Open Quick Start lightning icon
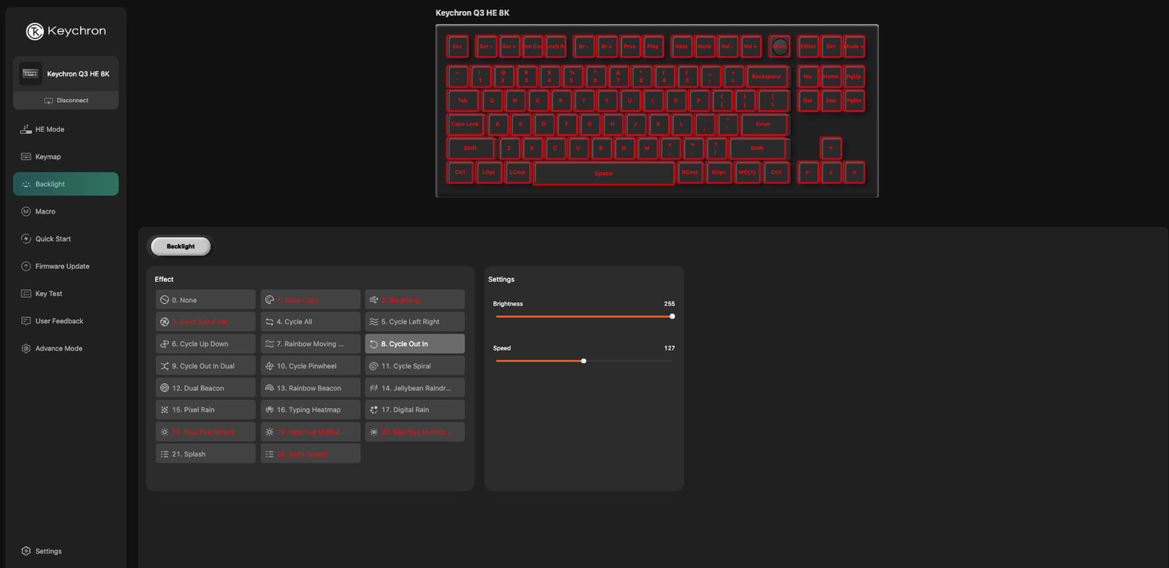The height and width of the screenshot is (568, 1169). (x=26, y=239)
